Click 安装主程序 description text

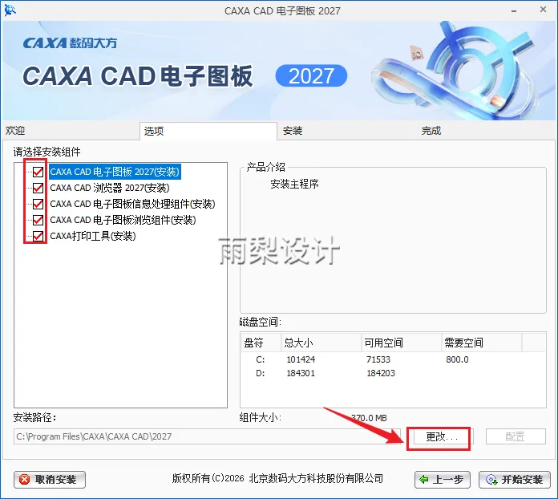[295, 184]
